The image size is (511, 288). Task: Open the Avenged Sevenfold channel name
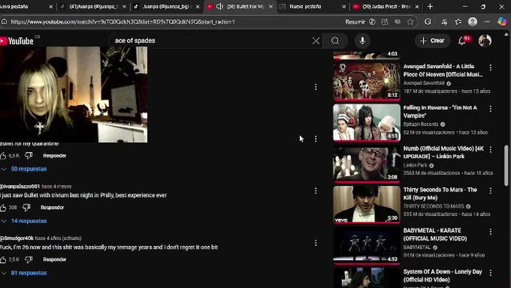424,83
